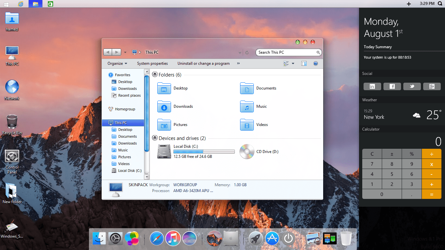This screenshot has height=250, width=445.
Task: Click calculator number 7 key
Action: 372,164
